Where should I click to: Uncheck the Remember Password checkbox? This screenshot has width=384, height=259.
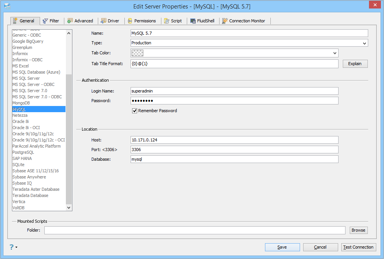(x=135, y=111)
